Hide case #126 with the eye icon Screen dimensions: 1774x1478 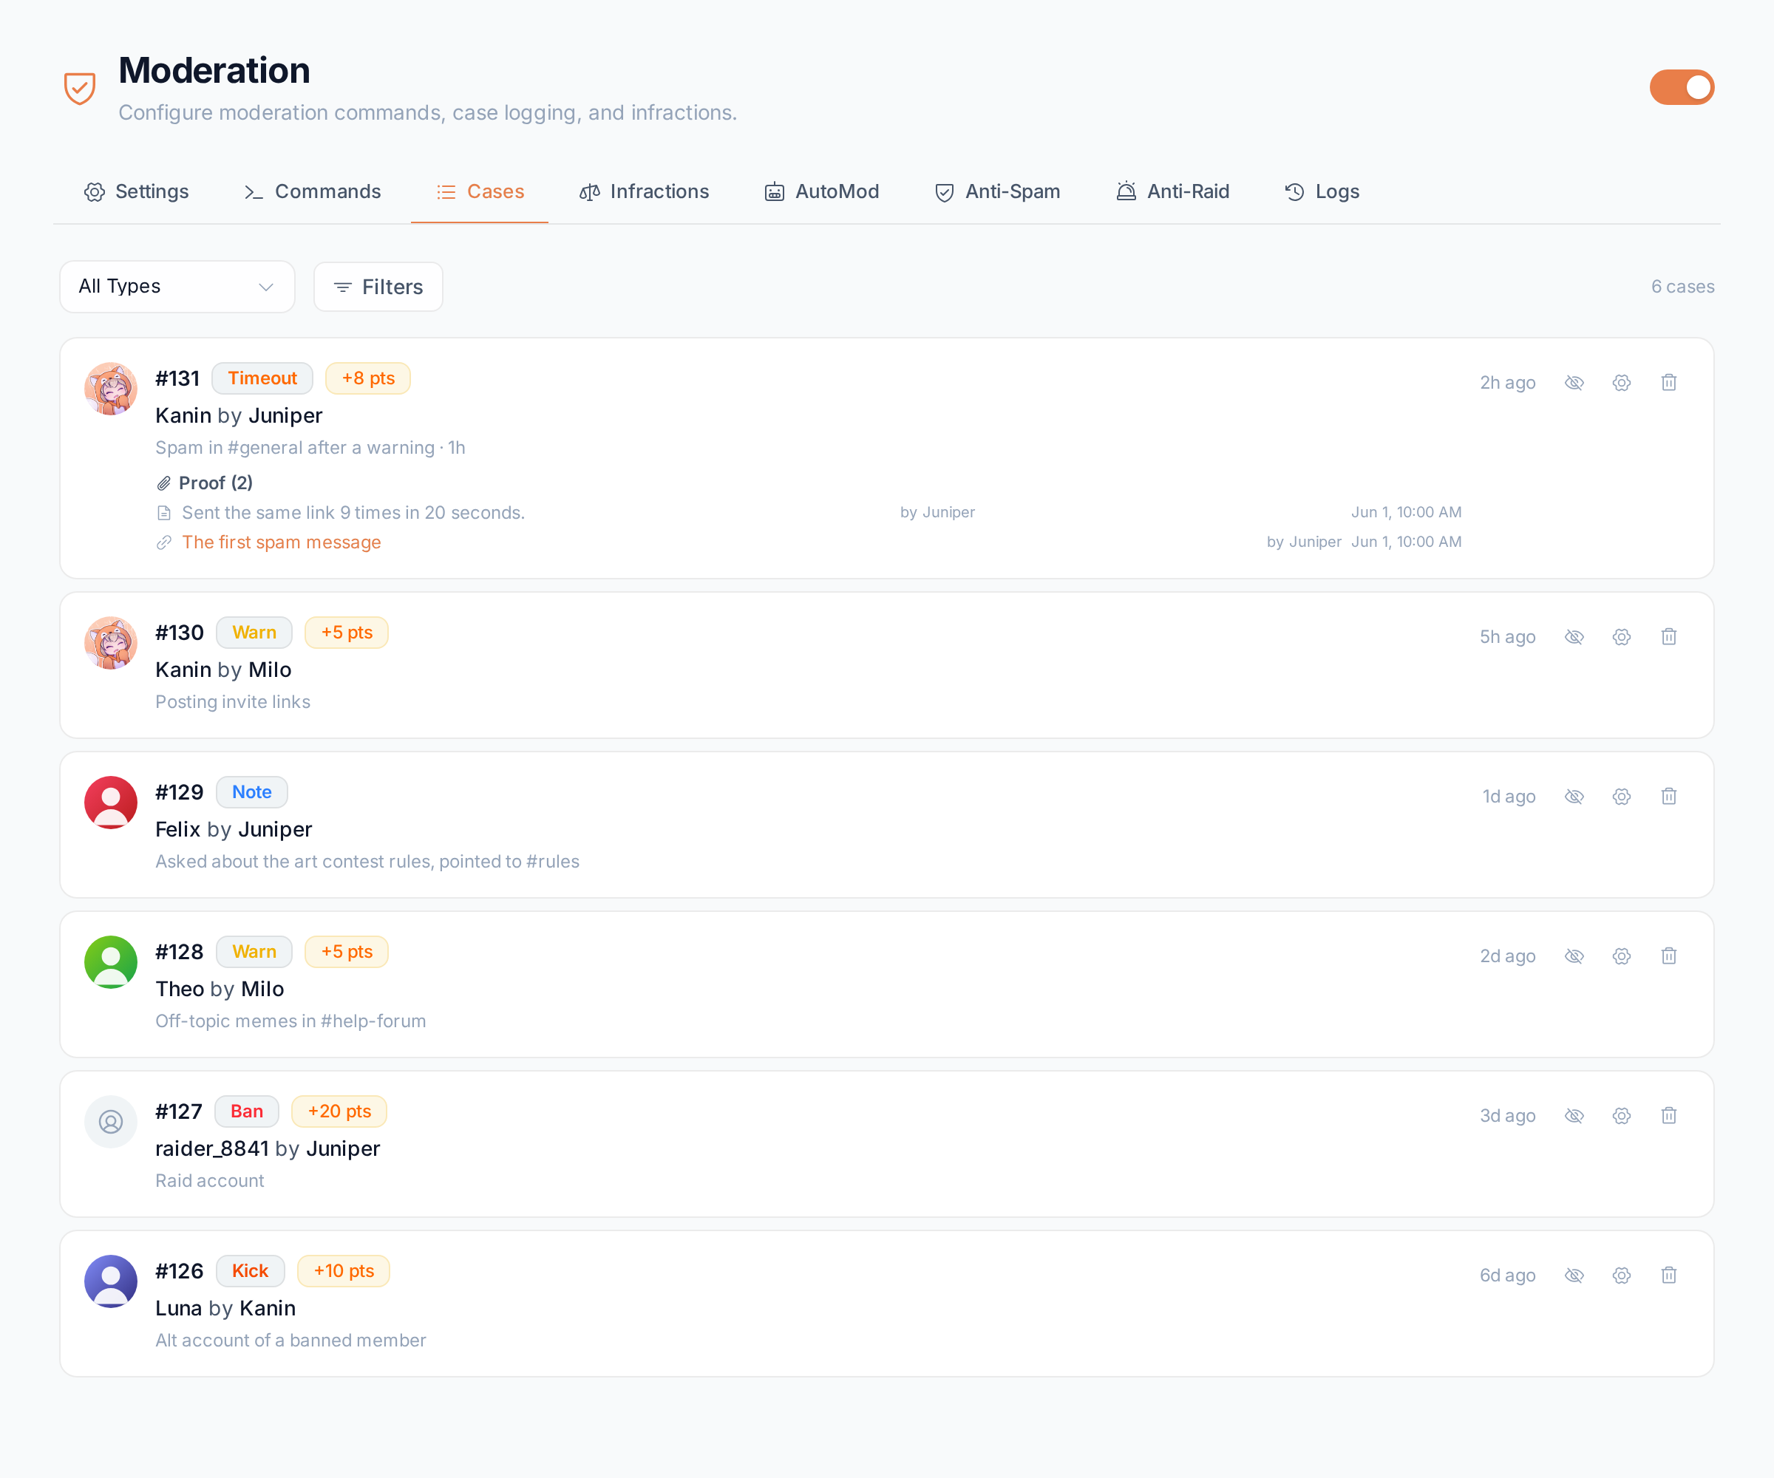point(1574,1276)
